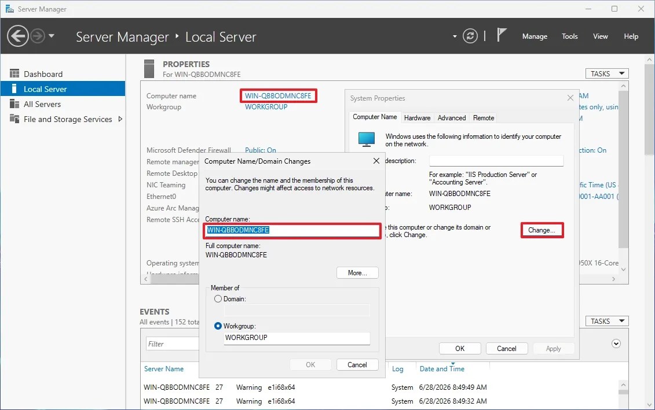Viewport: 655px width, 410px height.
Task: Click the All Servers icon
Action: [x=14, y=104]
